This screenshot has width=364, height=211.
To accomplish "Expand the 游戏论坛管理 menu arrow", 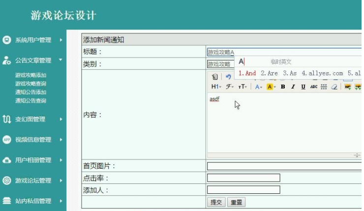I will [x=61, y=181].
